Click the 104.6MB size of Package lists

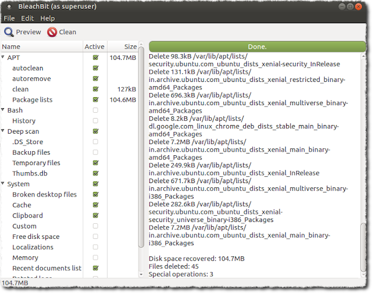pos(123,99)
